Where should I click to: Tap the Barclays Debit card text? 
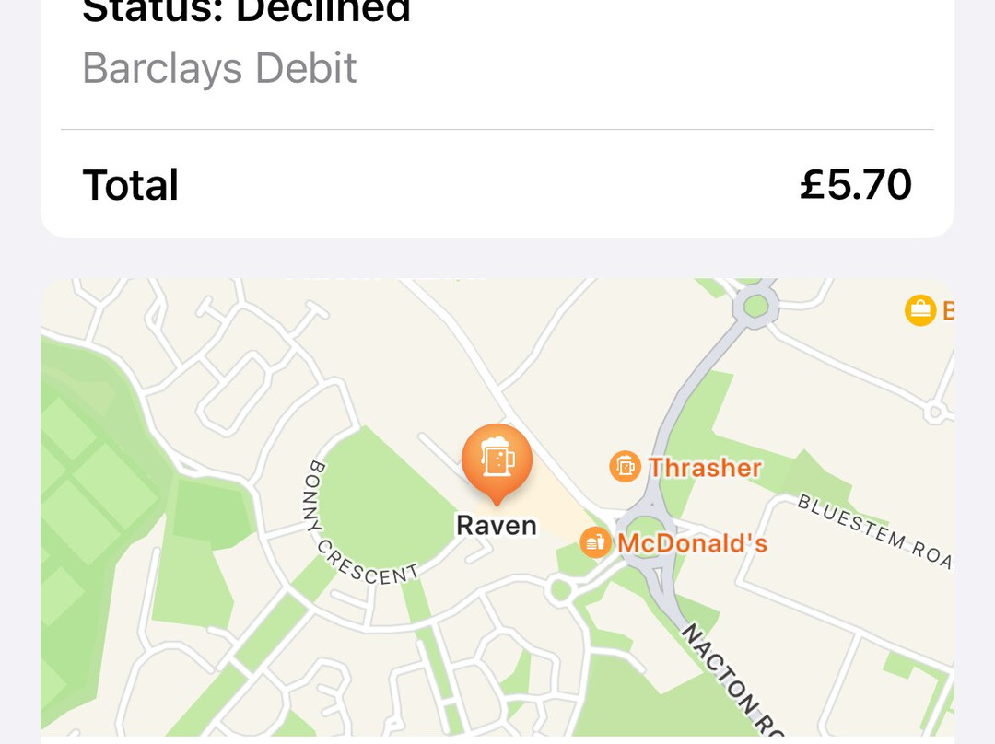click(x=219, y=69)
